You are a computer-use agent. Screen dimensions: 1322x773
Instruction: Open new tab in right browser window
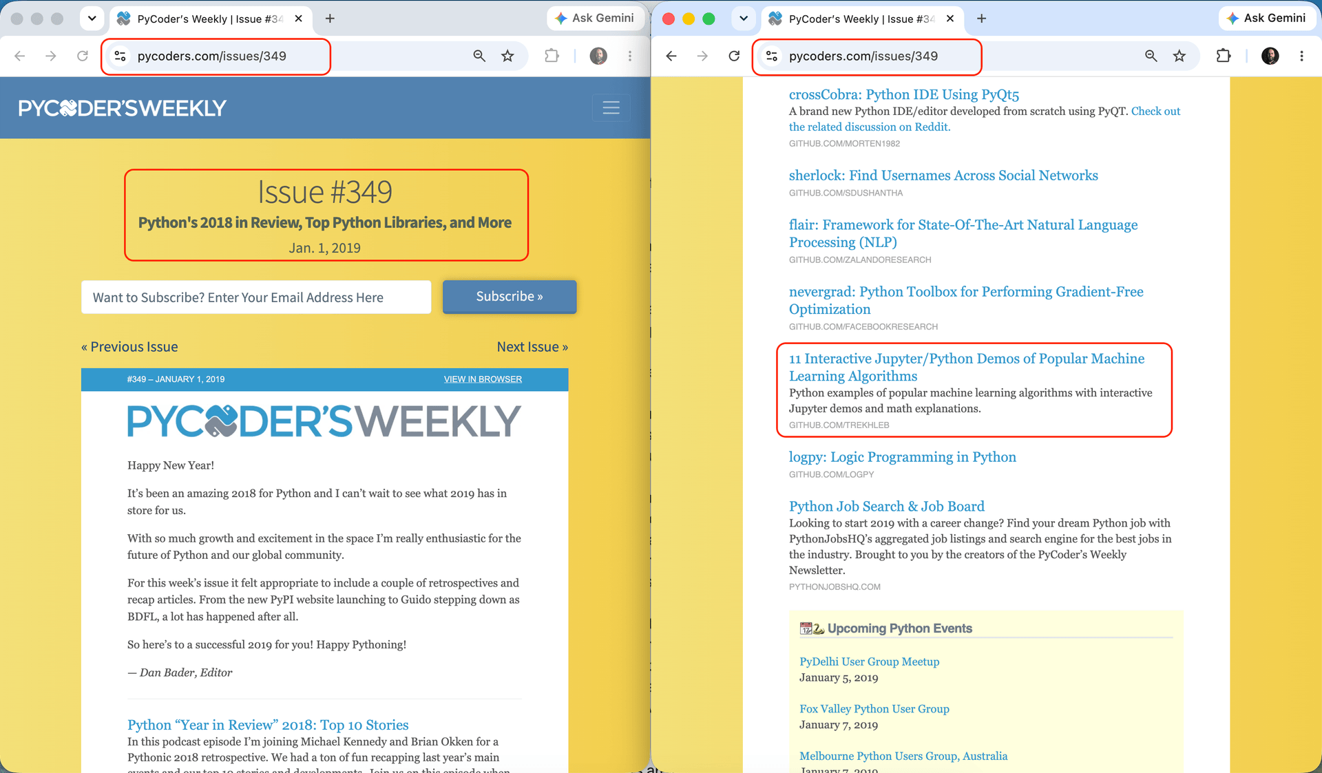point(981,19)
